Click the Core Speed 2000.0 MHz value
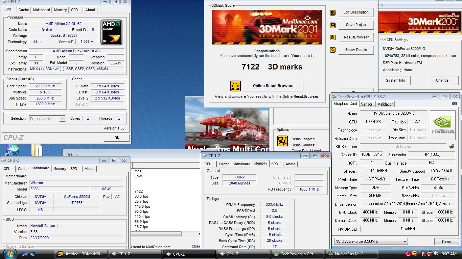 click(45, 86)
